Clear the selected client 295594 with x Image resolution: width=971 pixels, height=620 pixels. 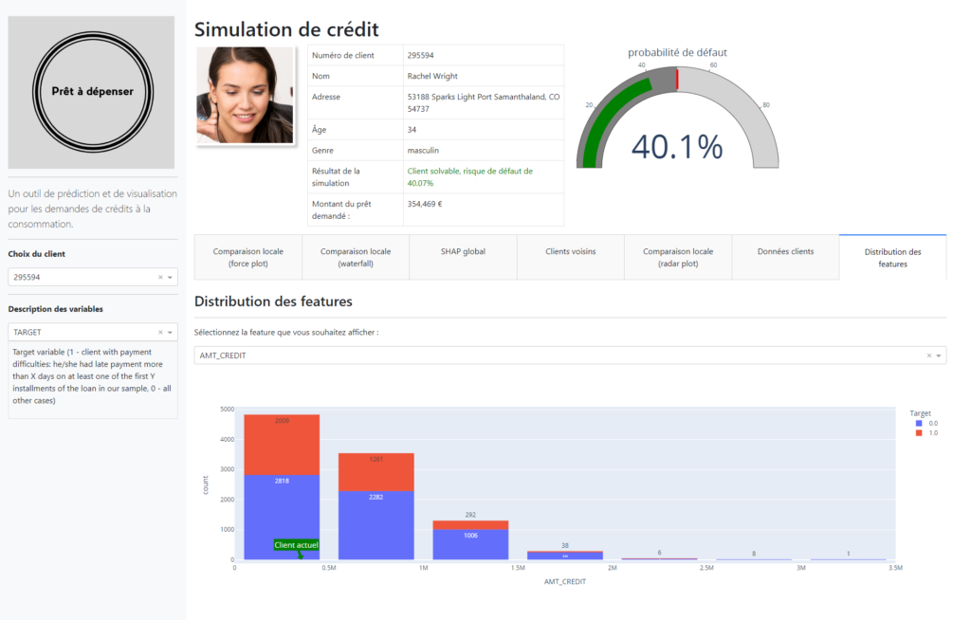coord(160,278)
